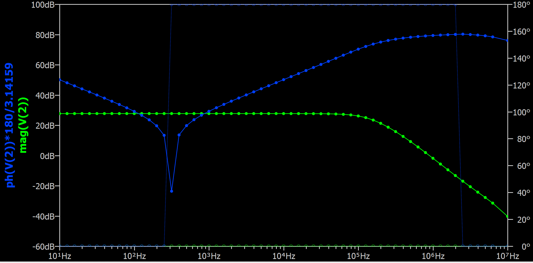The image size is (533, 263).
Task: Click the 40° right axis label
Action: pyautogui.click(x=523, y=193)
